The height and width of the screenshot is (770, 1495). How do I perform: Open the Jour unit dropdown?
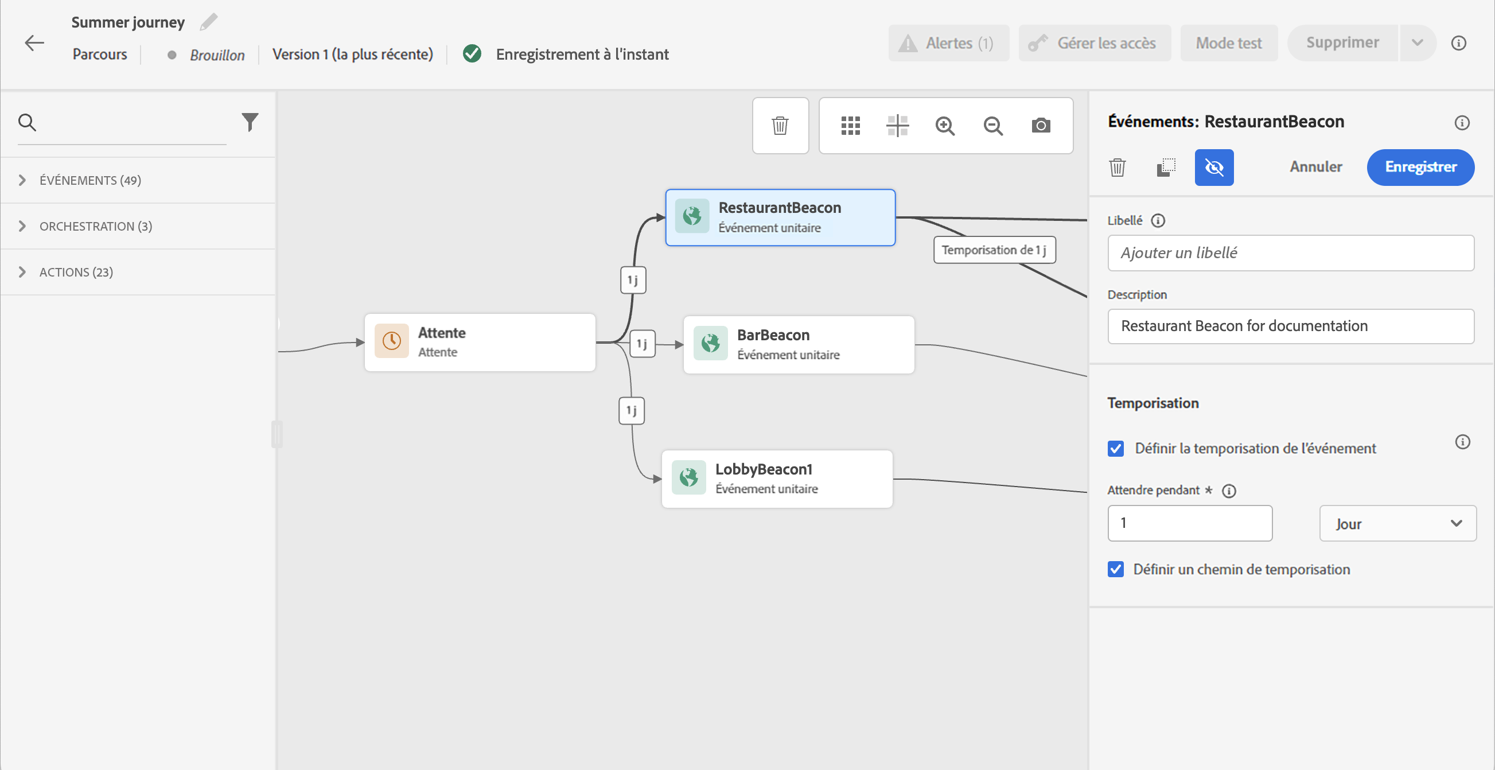pyautogui.click(x=1397, y=523)
